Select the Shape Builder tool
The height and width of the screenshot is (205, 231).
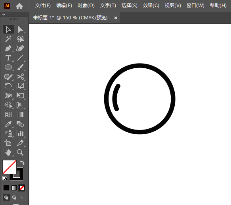point(8,105)
